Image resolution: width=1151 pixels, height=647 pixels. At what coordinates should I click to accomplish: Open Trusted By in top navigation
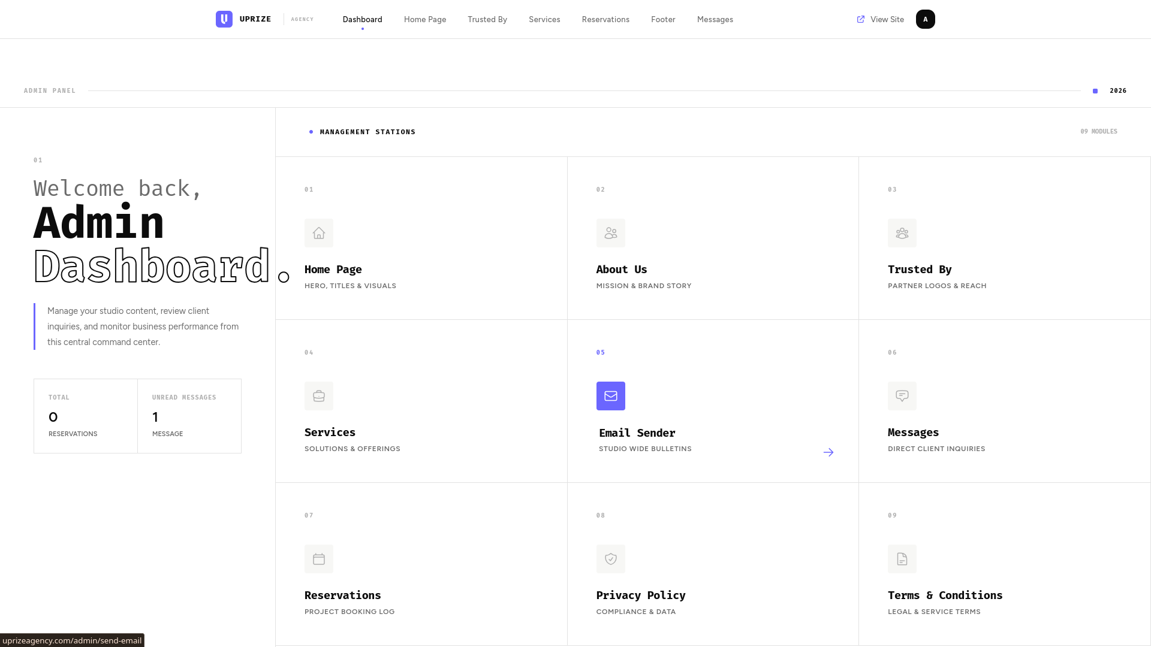click(x=487, y=19)
